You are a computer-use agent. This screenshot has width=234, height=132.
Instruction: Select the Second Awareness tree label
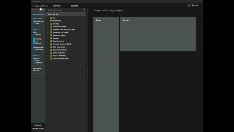click(60, 50)
